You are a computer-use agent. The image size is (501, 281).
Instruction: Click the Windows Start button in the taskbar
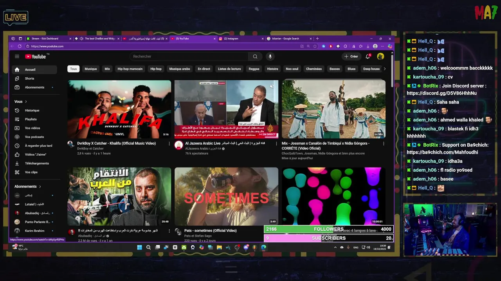pyautogui.click(x=139, y=247)
